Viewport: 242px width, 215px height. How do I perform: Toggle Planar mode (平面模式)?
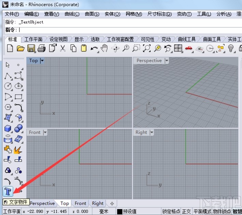click(x=202, y=211)
